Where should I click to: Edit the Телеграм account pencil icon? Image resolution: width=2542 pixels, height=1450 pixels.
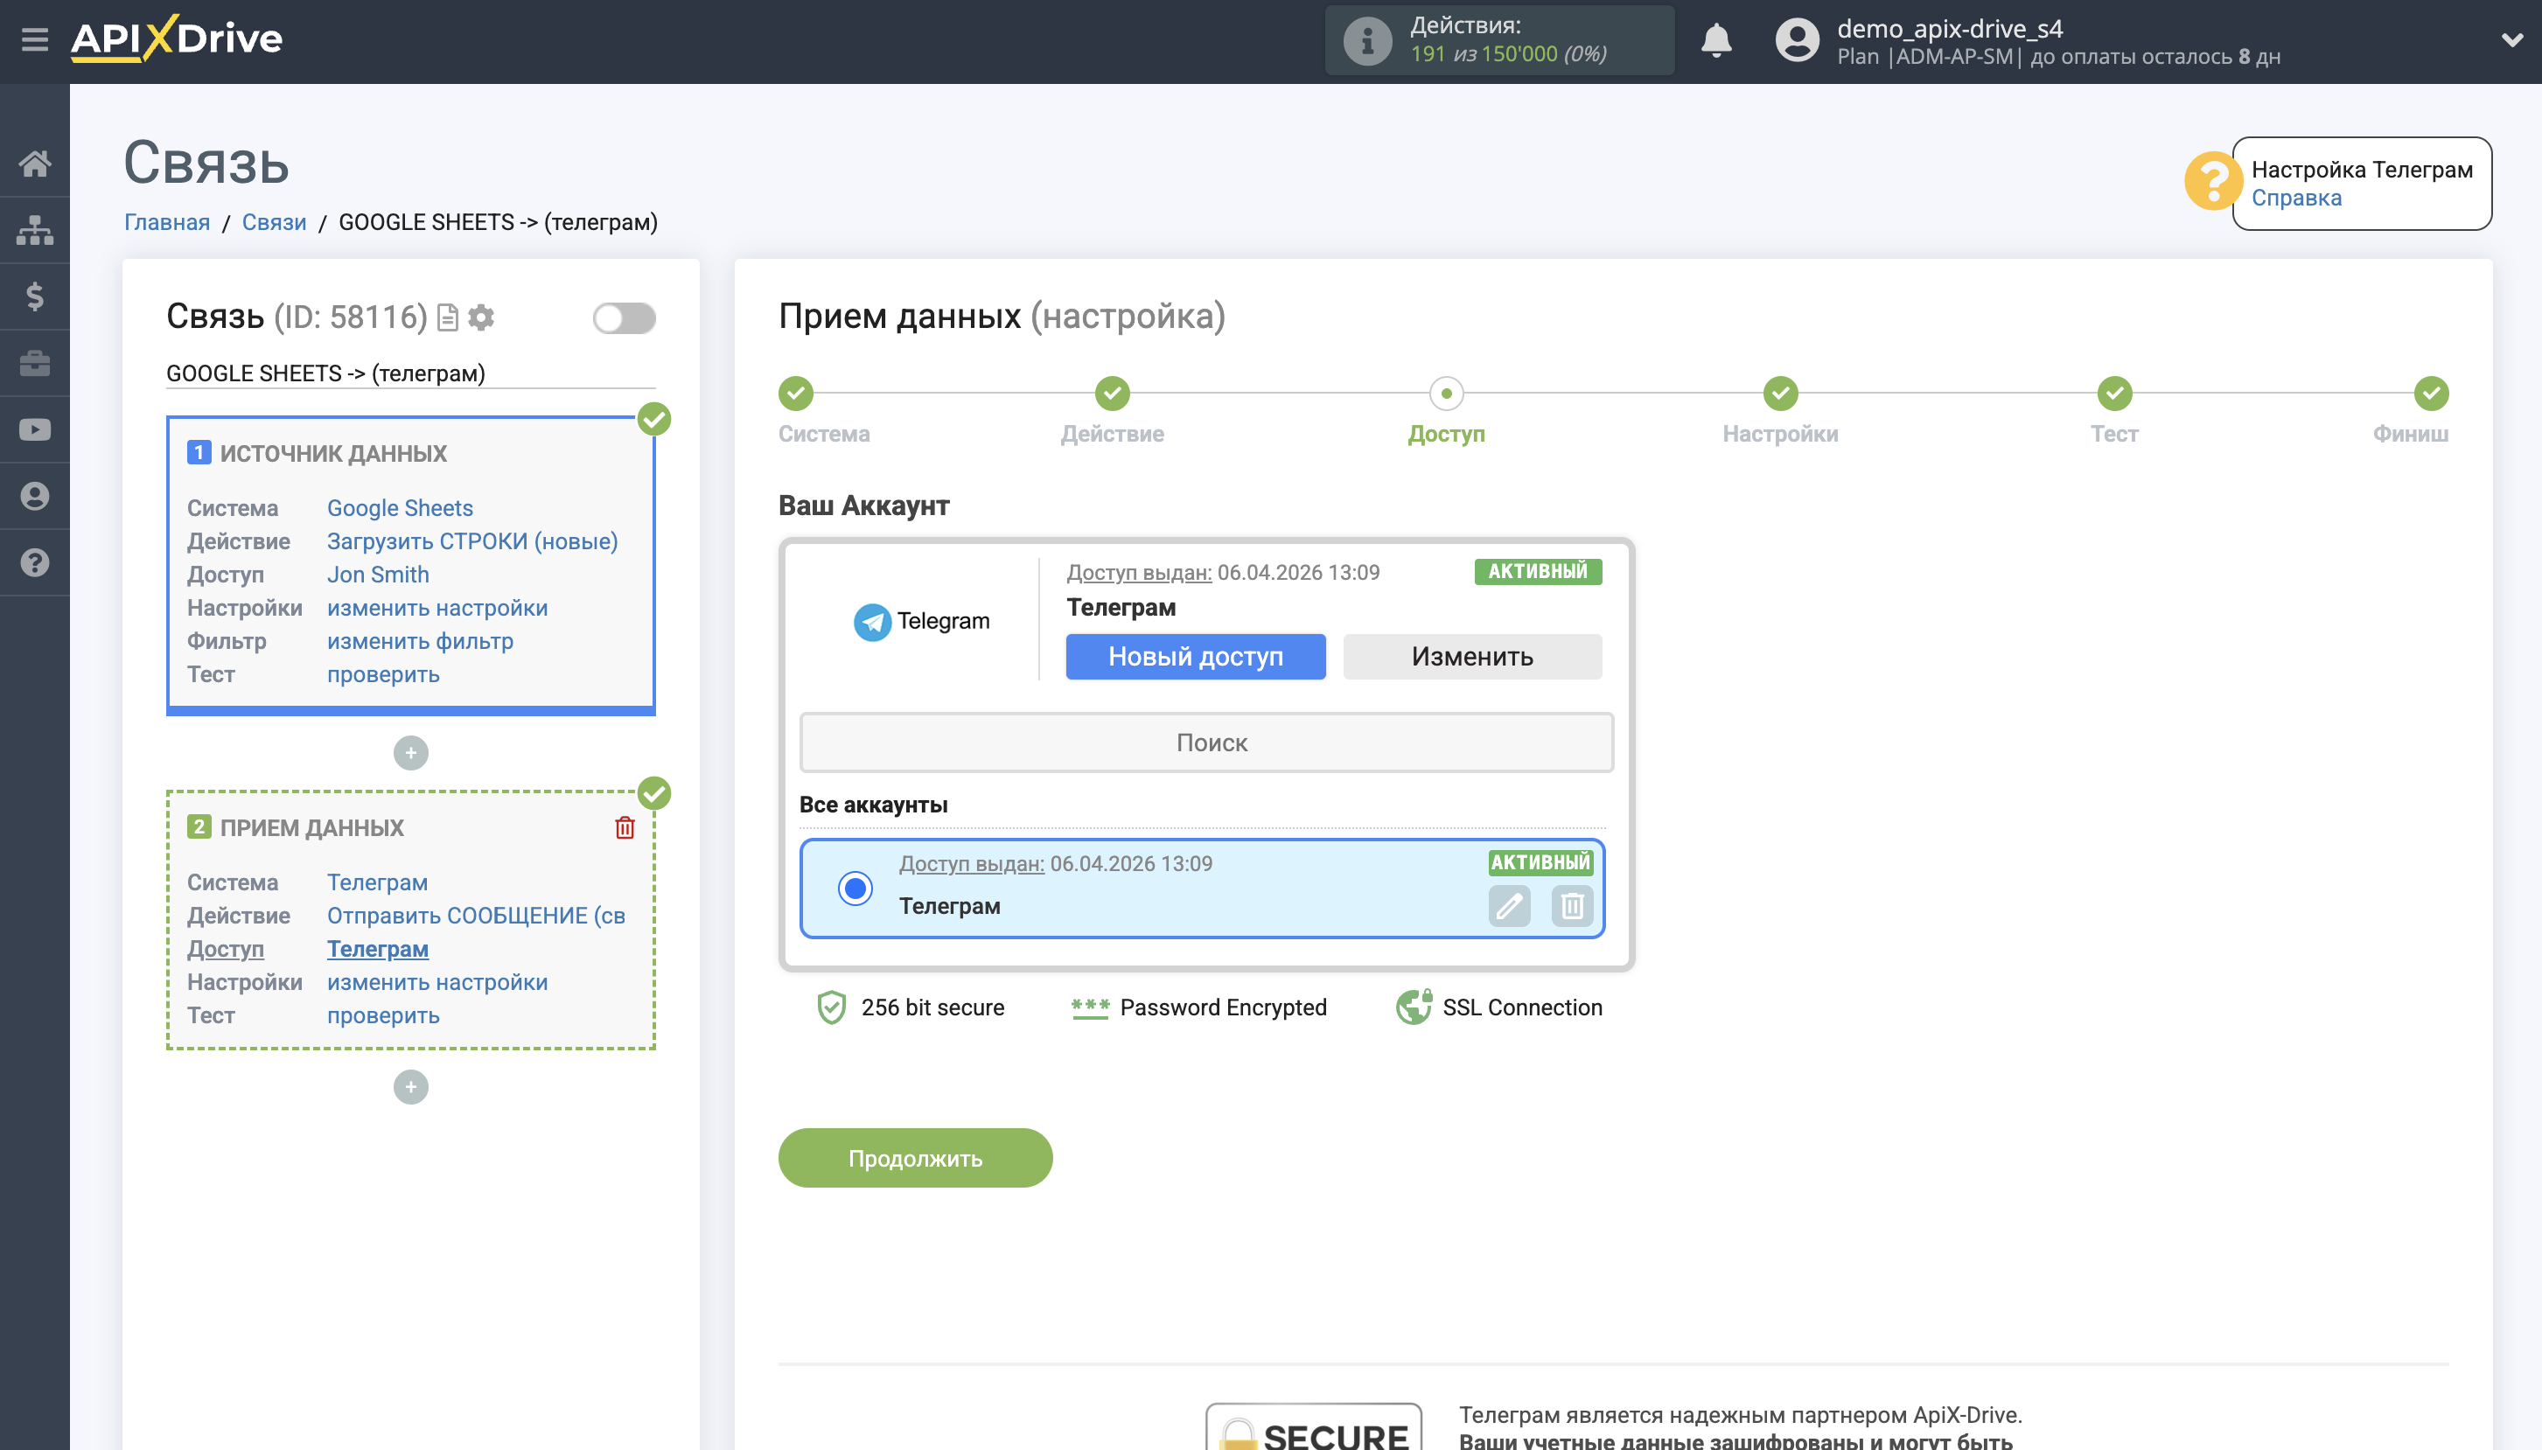tap(1509, 905)
